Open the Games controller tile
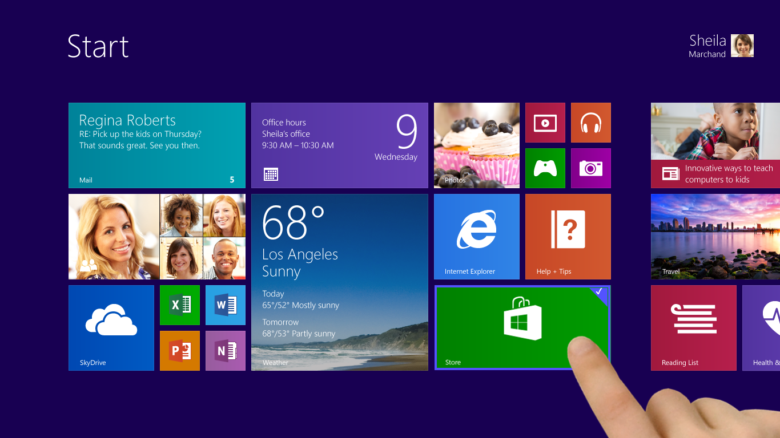Image resolution: width=780 pixels, height=438 pixels. [x=545, y=168]
